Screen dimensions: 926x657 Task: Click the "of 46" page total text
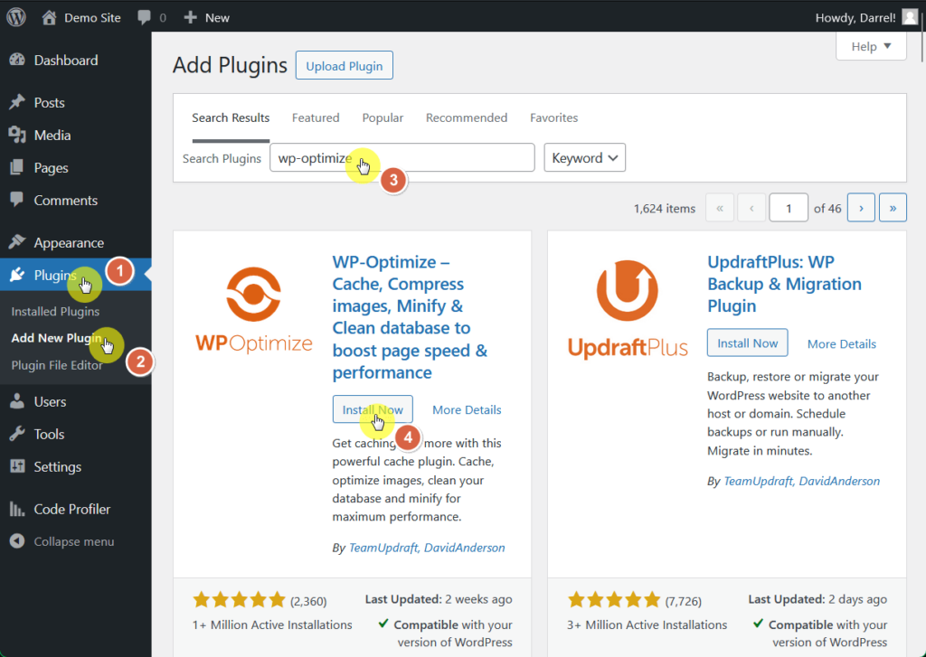(827, 209)
